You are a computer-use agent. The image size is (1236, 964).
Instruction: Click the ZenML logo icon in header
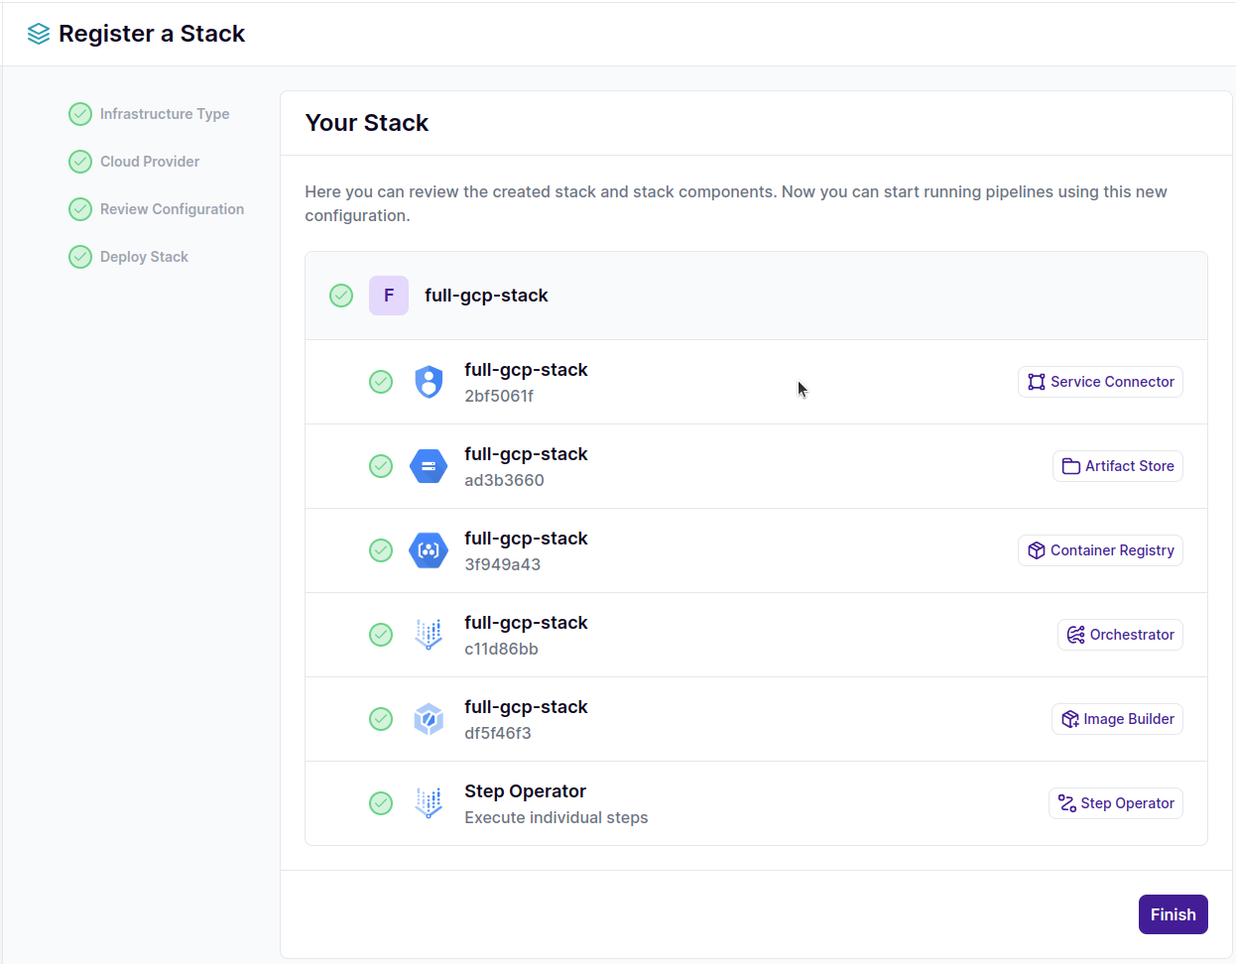(38, 33)
